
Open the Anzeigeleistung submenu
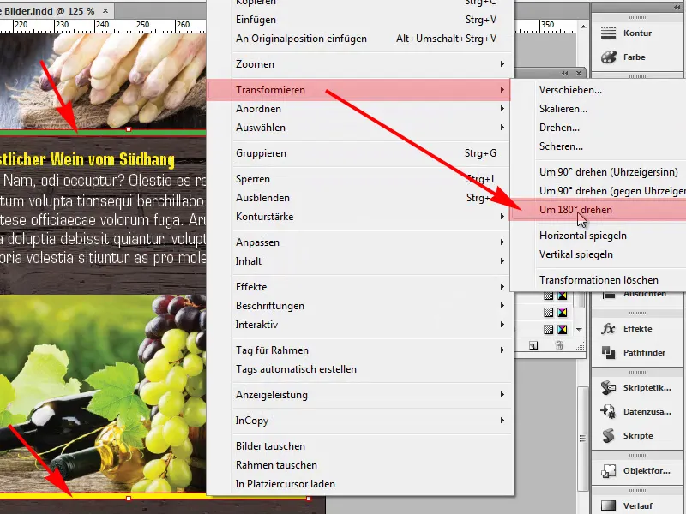click(359, 395)
